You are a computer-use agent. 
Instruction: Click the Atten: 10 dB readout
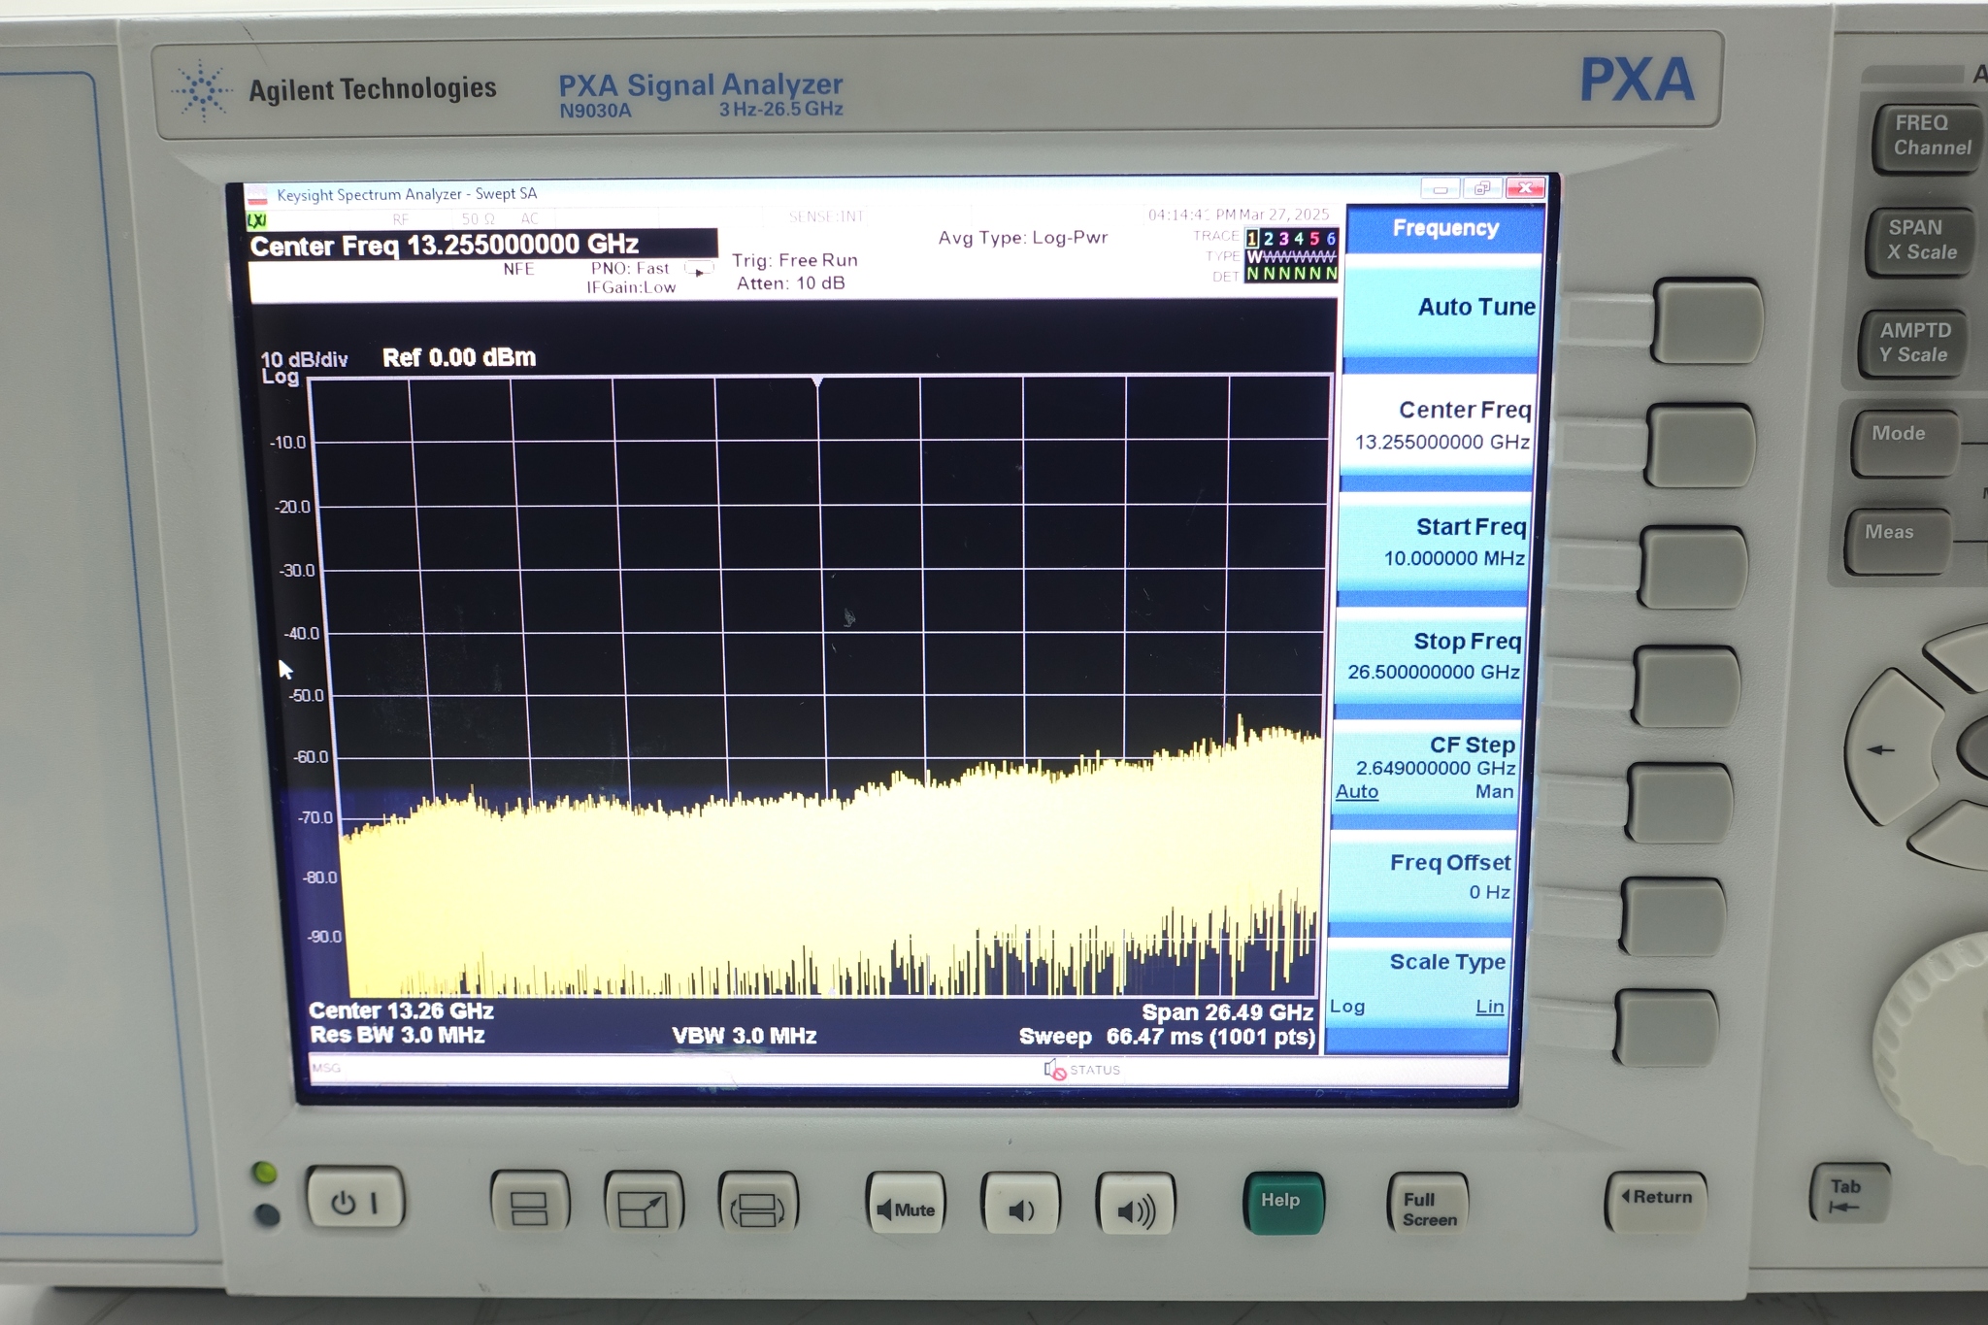click(x=790, y=283)
